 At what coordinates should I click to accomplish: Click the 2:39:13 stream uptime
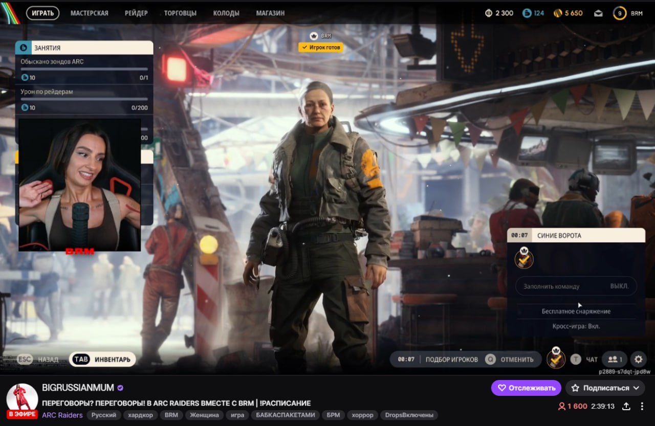(x=603, y=406)
